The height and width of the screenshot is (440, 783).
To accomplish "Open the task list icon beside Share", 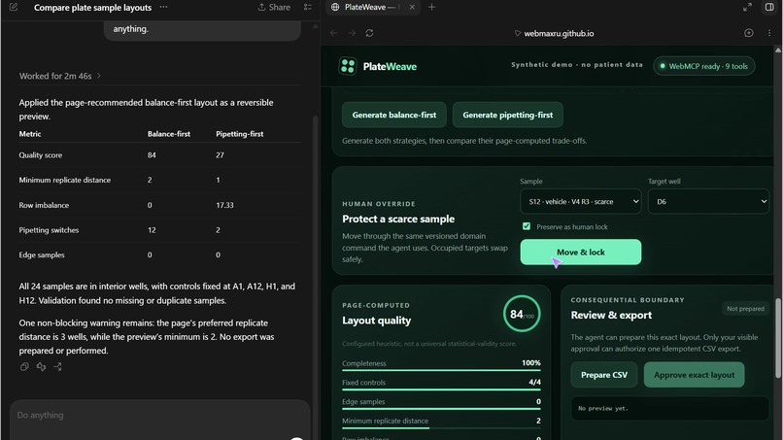I will (x=308, y=7).
